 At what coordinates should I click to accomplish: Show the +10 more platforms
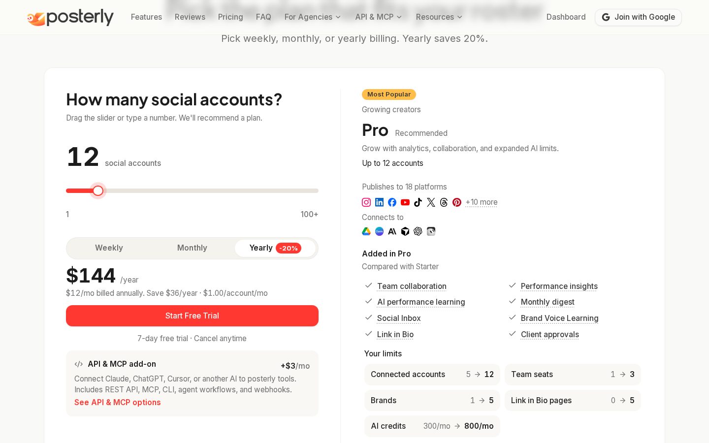click(x=482, y=202)
